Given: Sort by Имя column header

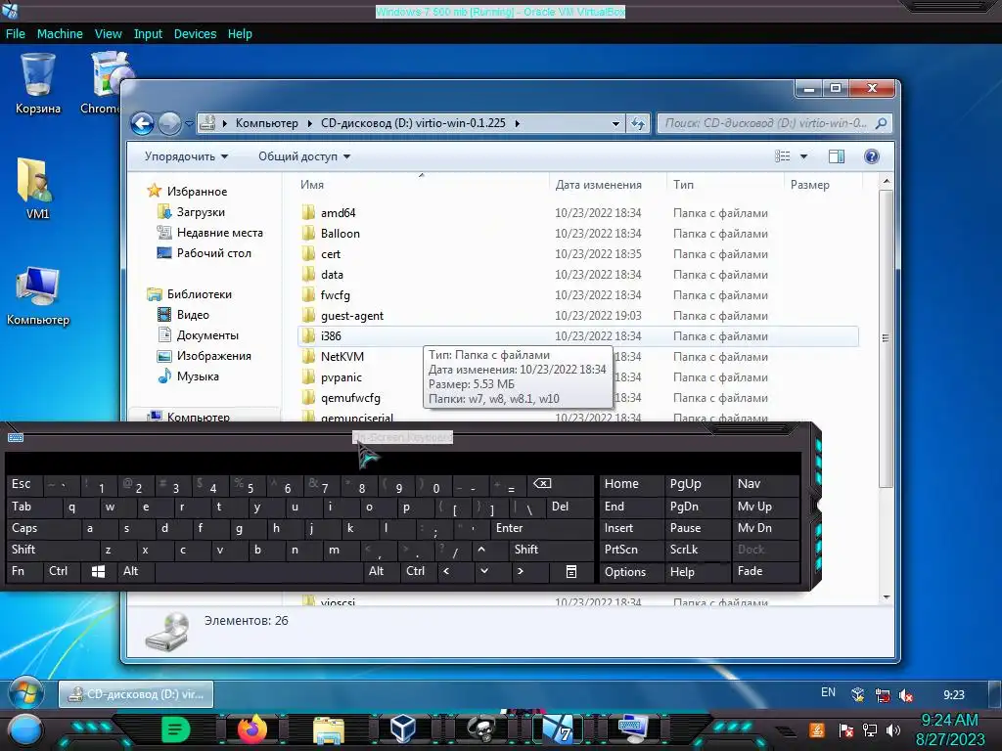Looking at the screenshot, I should pos(312,185).
